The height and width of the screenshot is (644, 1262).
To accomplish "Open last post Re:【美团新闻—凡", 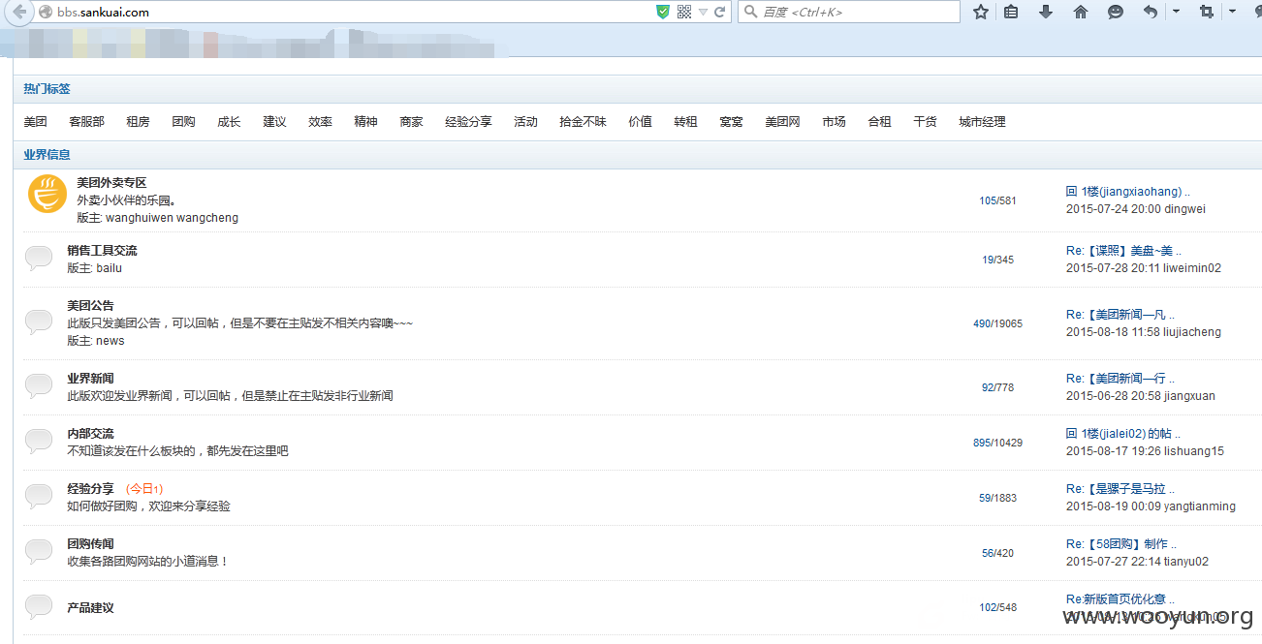I will tap(1120, 315).
